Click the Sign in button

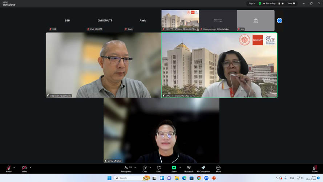coord(252,3)
